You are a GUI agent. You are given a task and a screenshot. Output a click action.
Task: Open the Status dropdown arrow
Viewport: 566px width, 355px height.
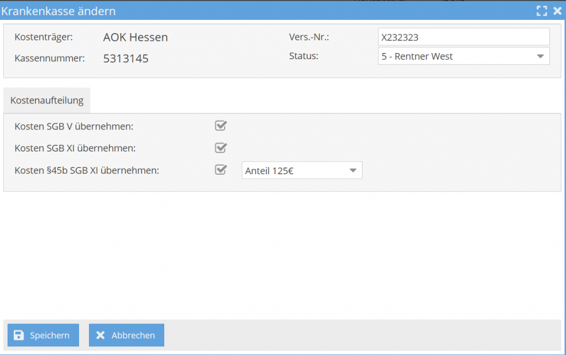tap(539, 56)
